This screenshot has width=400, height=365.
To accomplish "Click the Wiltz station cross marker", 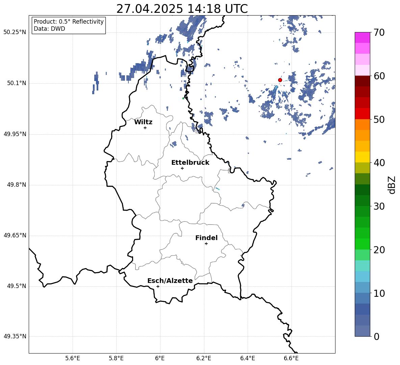I will (x=145, y=128).
